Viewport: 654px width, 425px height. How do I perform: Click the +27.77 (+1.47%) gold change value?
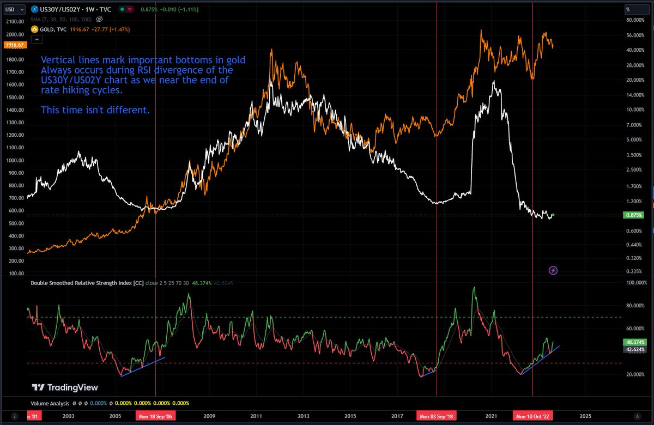pyautogui.click(x=110, y=28)
